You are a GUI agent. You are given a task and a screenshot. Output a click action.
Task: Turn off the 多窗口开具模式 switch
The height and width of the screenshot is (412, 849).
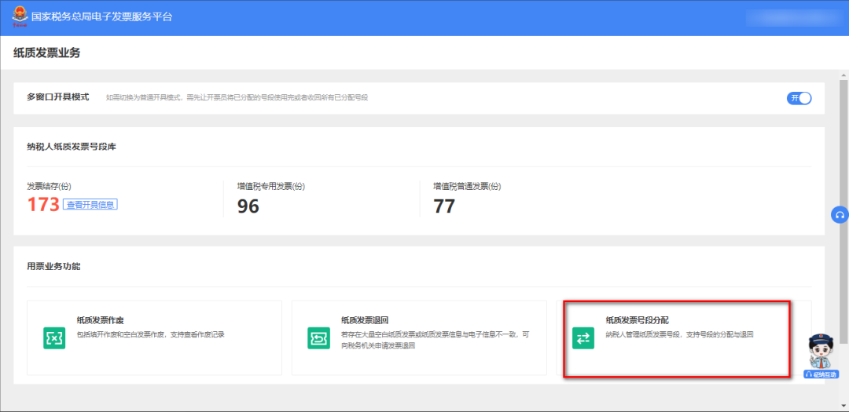click(x=799, y=98)
